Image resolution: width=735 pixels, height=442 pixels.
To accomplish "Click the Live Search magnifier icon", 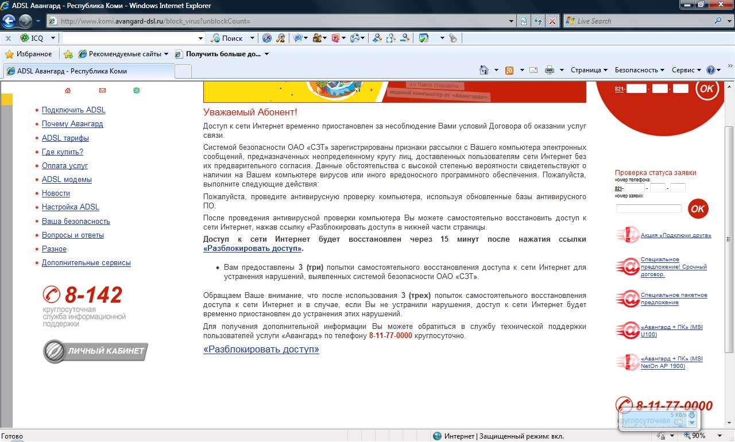I will (x=718, y=21).
